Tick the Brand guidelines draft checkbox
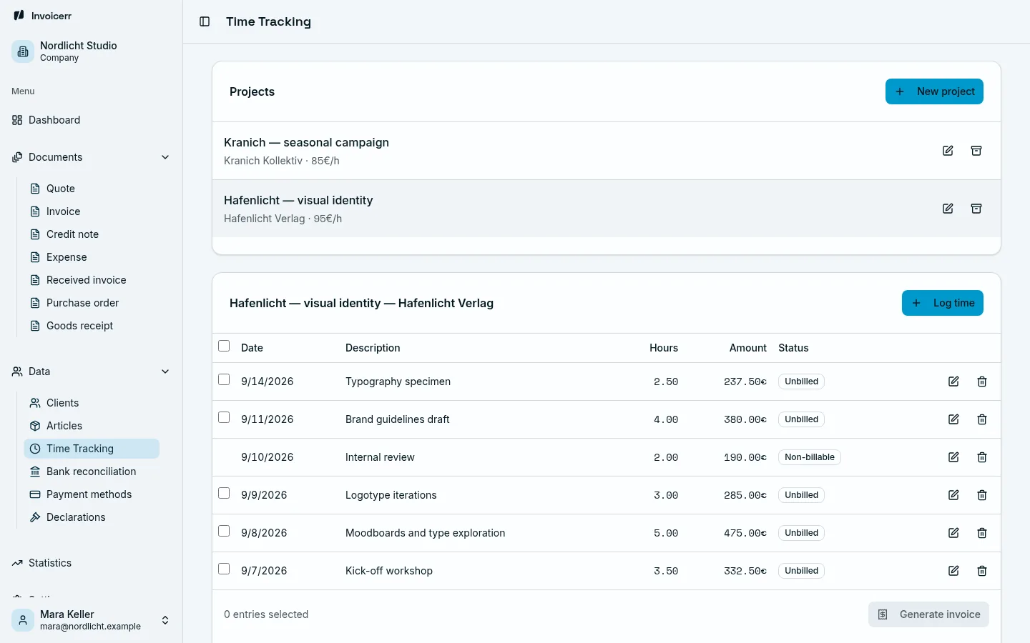The image size is (1030, 643). (x=224, y=417)
